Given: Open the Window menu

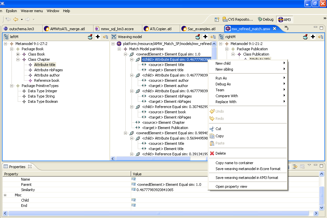Looking at the screenshot, I should pos(53,11).
